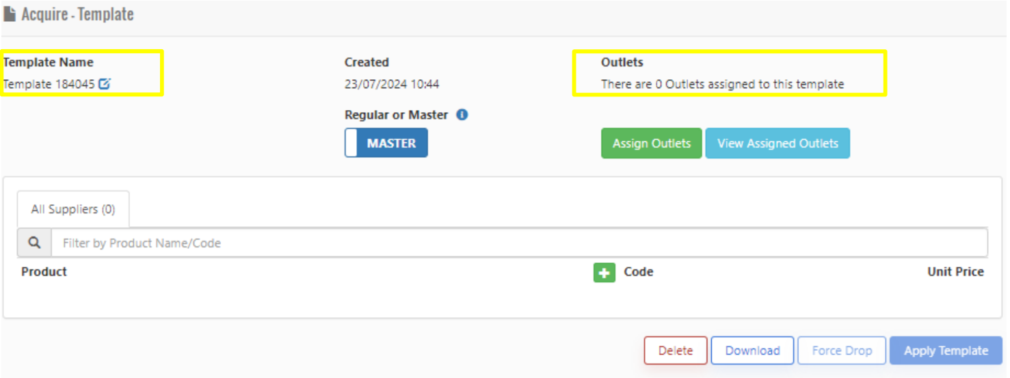Click the Template 184045 name text
The width and height of the screenshot is (1010, 378).
pyautogui.click(x=49, y=84)
